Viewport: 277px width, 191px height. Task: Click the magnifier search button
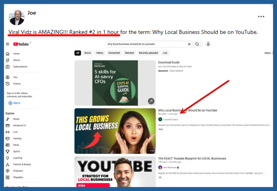pyautogui.click(x=197, y=44)
